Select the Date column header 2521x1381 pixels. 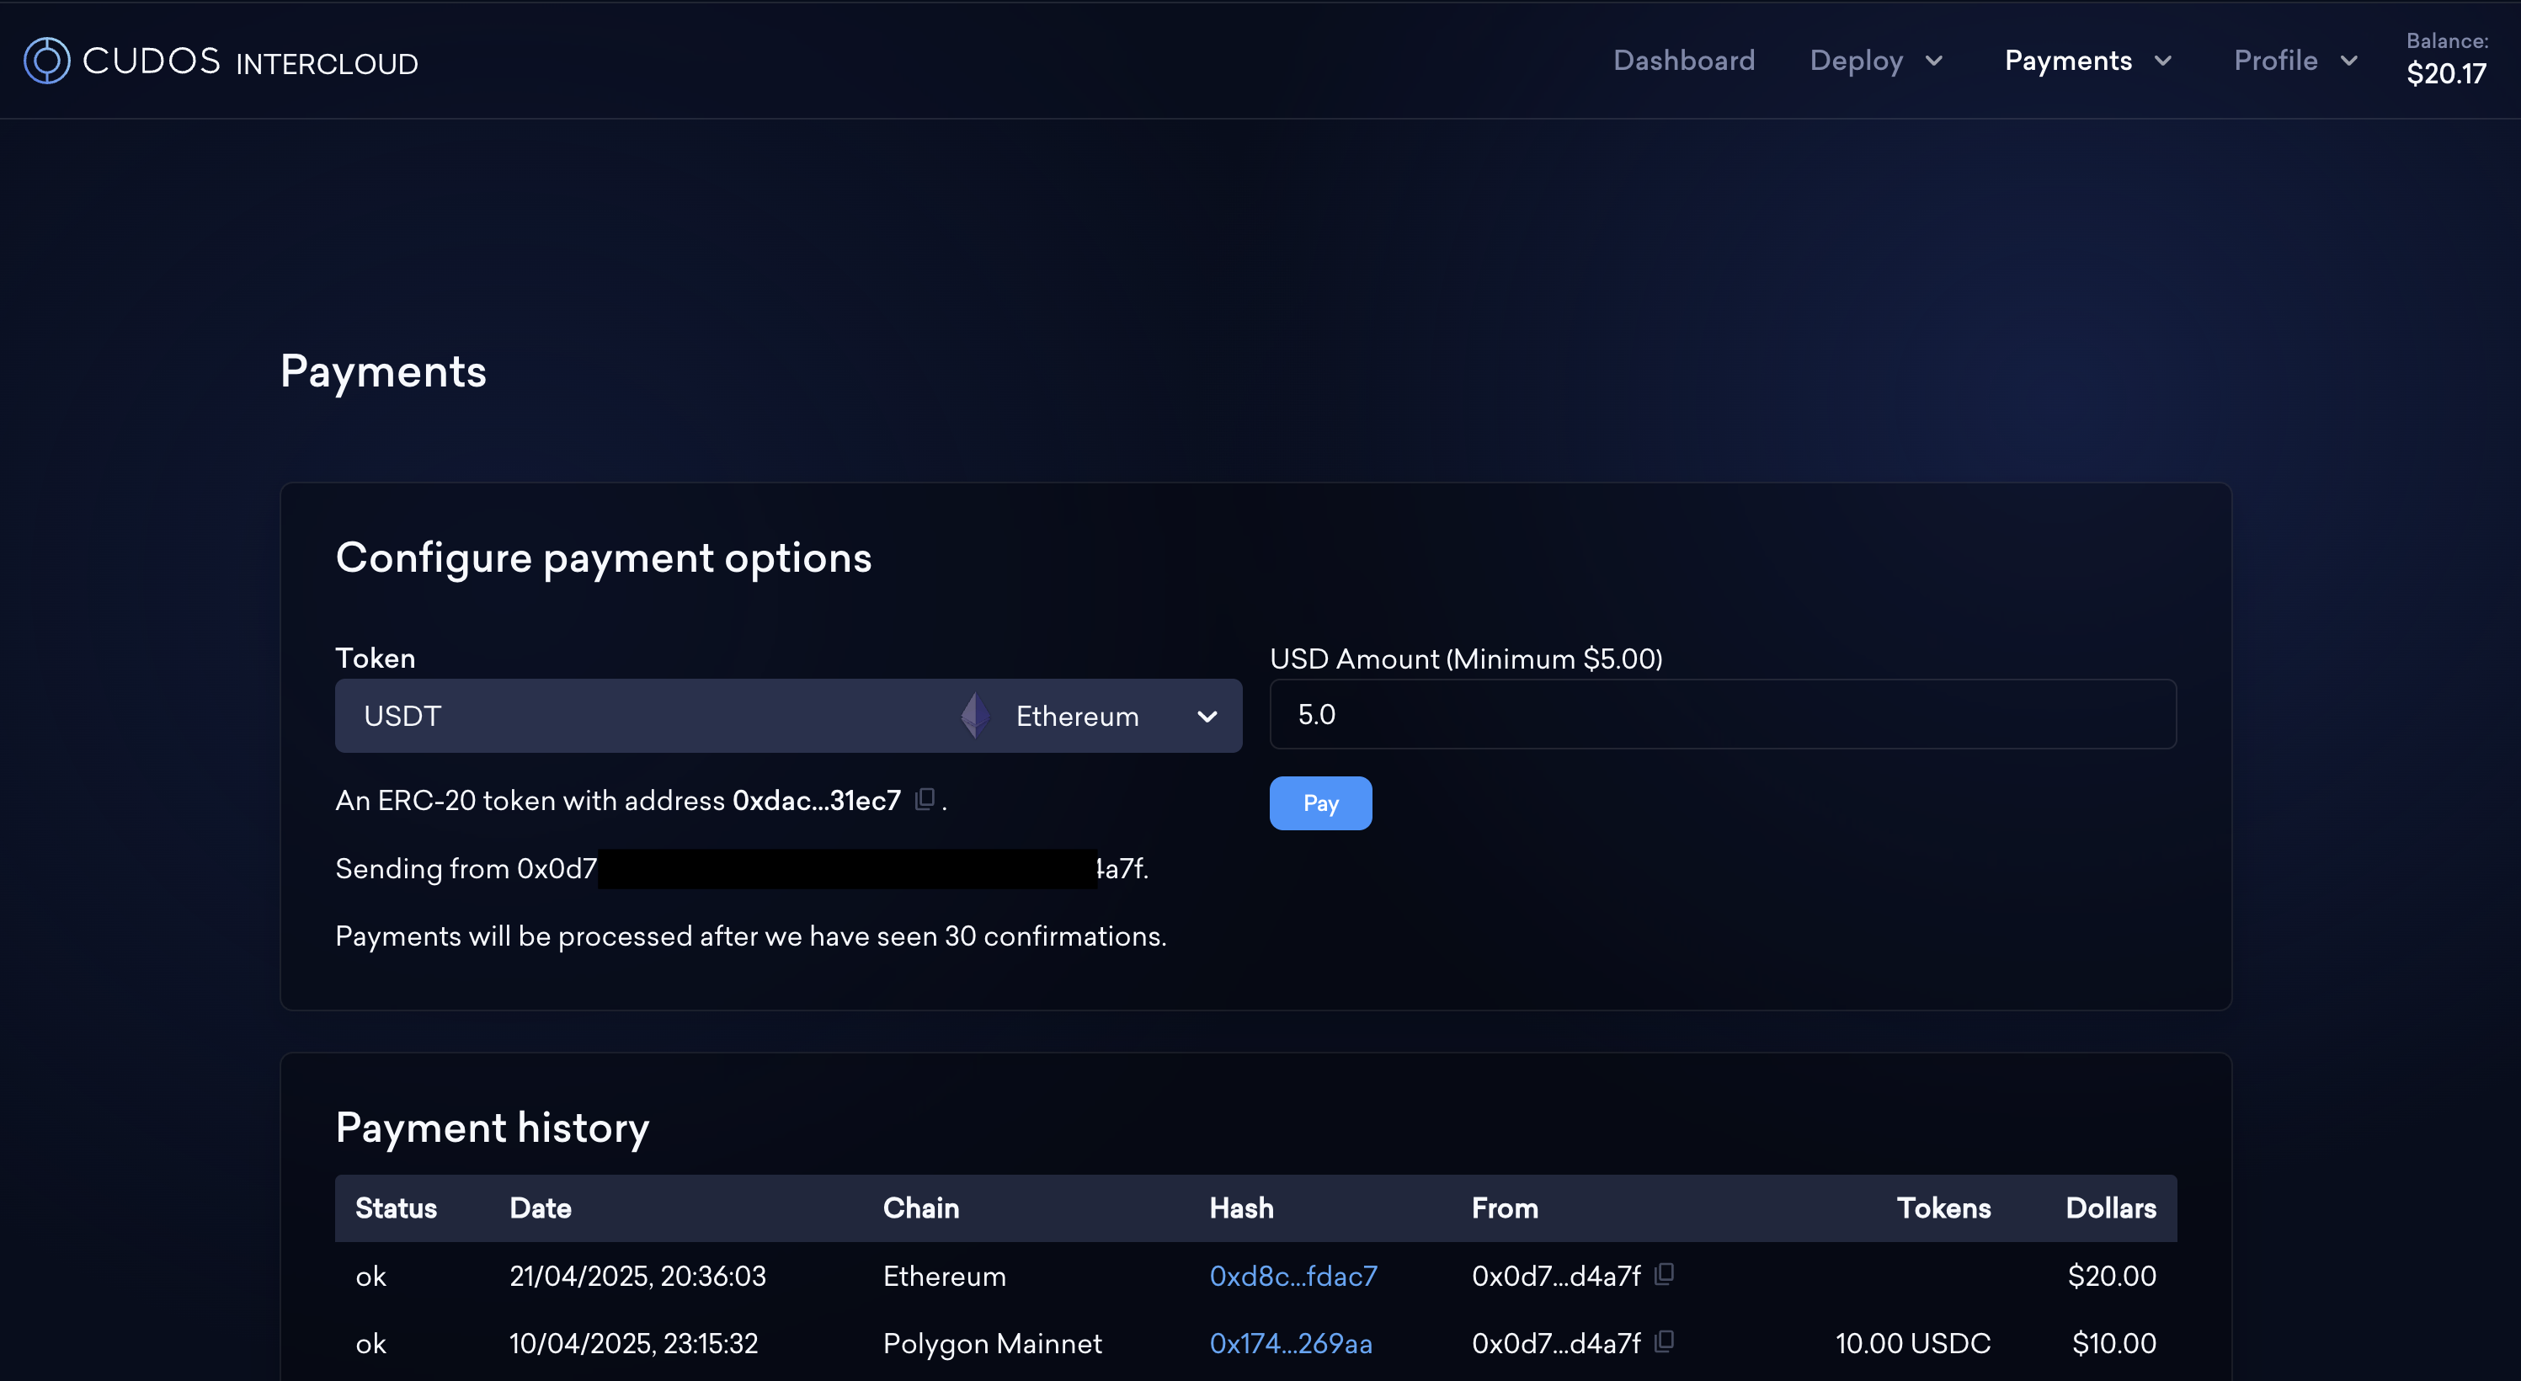(x=541, y=1208)
